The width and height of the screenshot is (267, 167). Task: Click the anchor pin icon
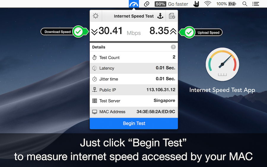pos(160,16)
